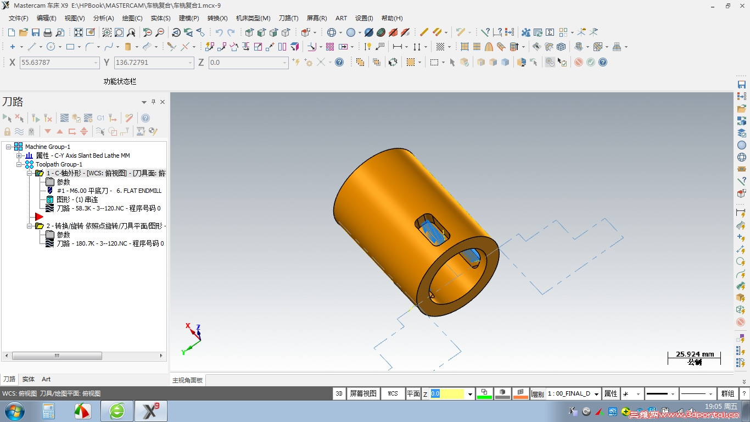Open a file with the folder icon
Screen dimensions: 750x422
[24, 32]
